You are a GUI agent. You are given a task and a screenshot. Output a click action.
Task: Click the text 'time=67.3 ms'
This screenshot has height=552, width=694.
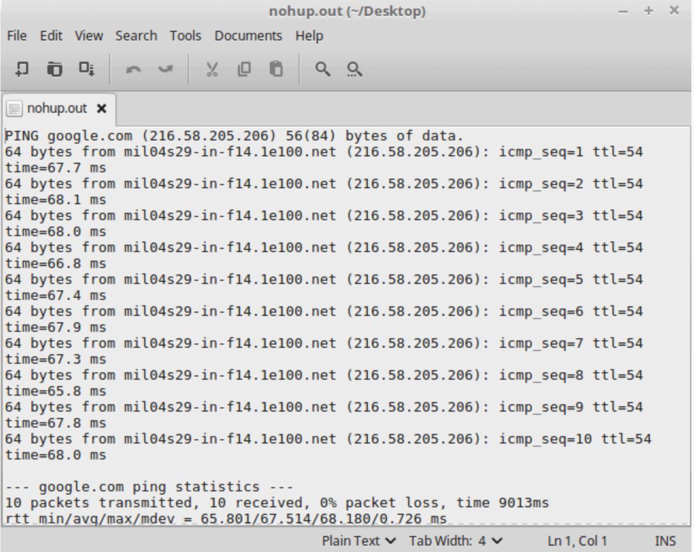click(55, 359)
